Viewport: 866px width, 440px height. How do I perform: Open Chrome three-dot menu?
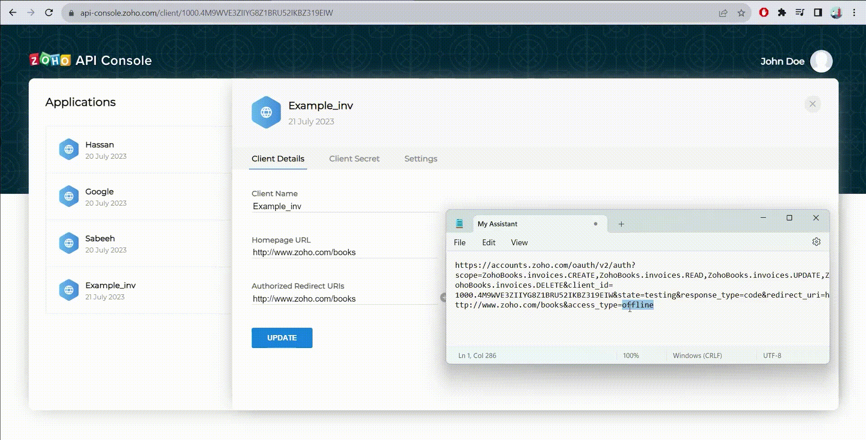point(854,13)
